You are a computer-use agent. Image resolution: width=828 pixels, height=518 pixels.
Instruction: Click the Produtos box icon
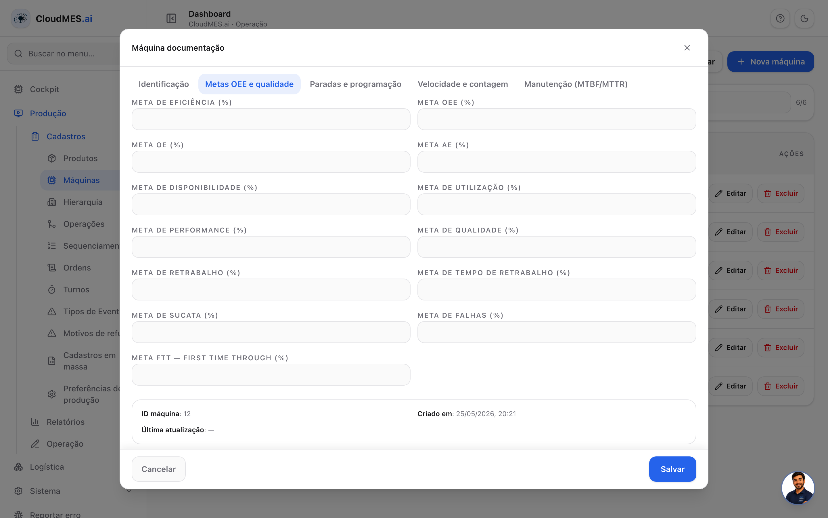tap(52, 158)
